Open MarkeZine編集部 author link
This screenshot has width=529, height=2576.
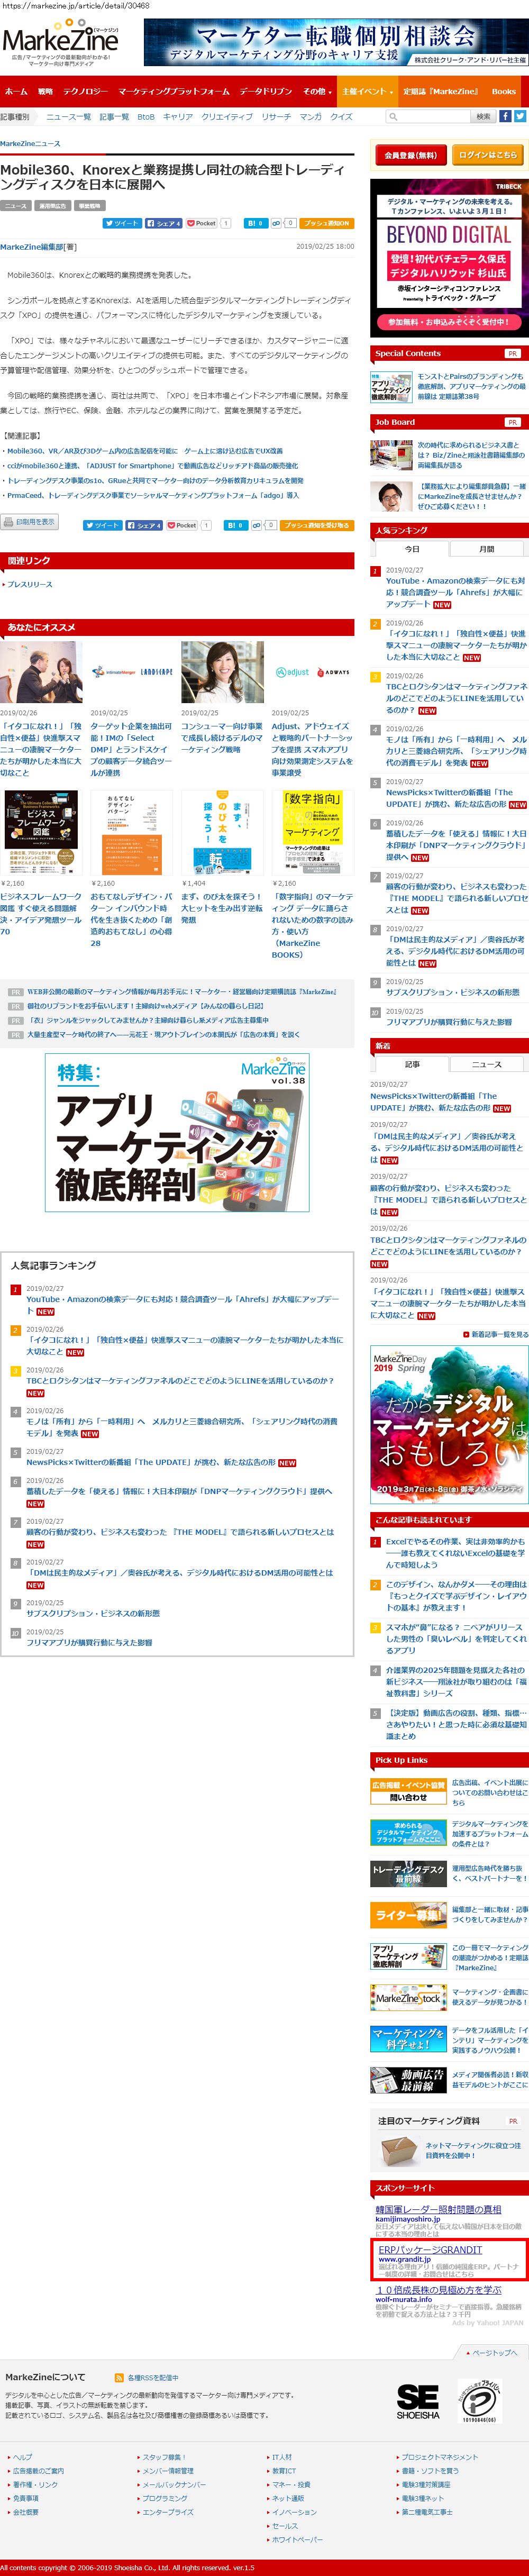(31, 246)
